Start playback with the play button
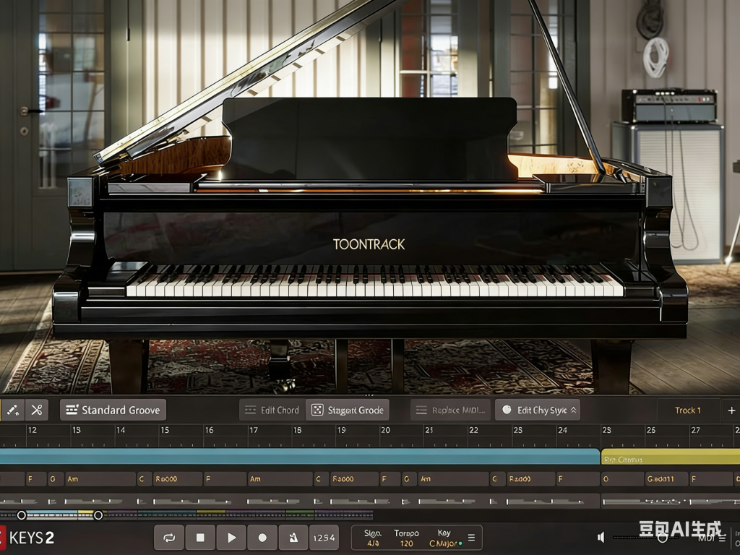The width and height of the screenshot is (740, 555). (231, 538)
